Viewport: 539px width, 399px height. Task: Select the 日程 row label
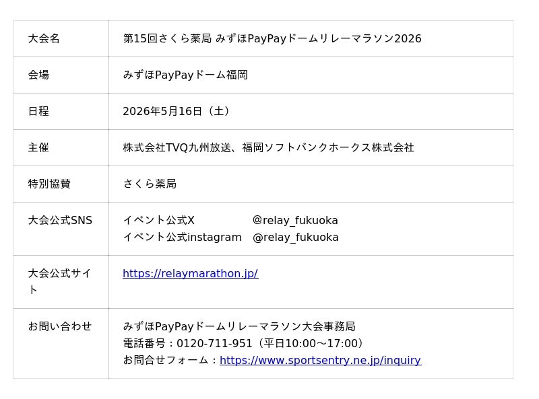pyautogui.click(x=38, y=111)
